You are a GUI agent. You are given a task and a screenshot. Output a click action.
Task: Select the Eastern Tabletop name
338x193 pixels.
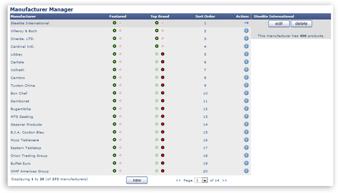point(26,148)
